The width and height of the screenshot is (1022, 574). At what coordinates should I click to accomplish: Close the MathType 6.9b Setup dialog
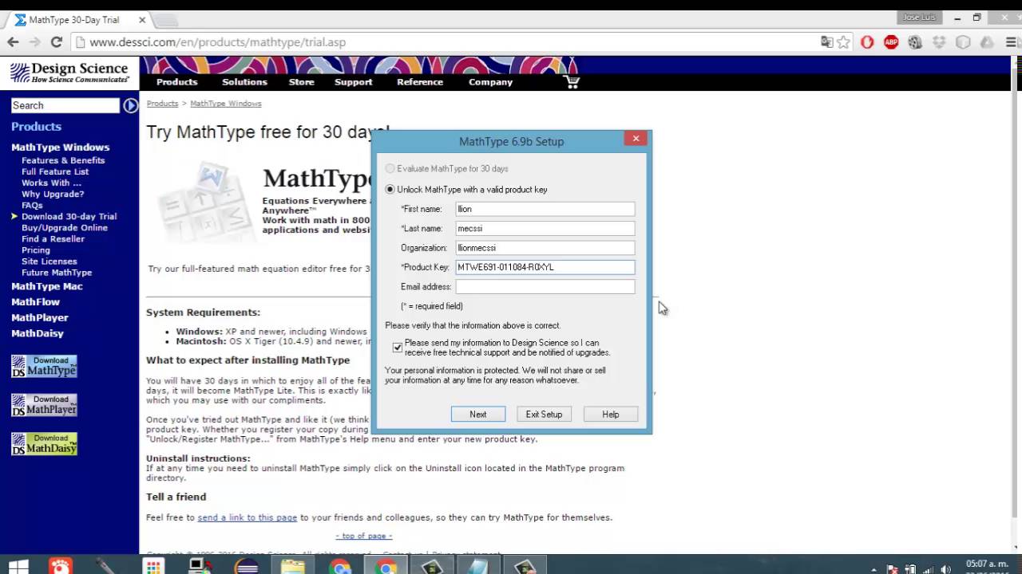coord(636,139)
